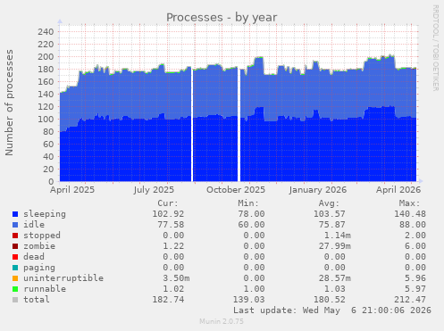Image resolution: width=444 pixels, height=331 pixels.
Task: Click the sleeping legend color swatch
Action: (15, 214)
